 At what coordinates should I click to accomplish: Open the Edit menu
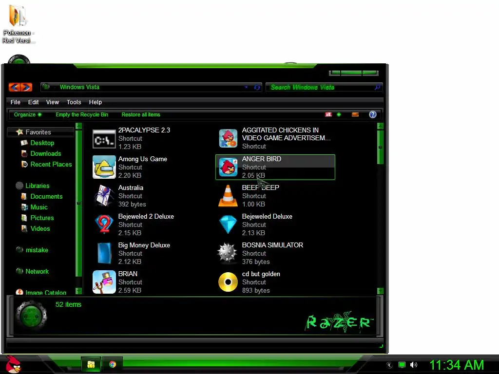pos(33,102)
